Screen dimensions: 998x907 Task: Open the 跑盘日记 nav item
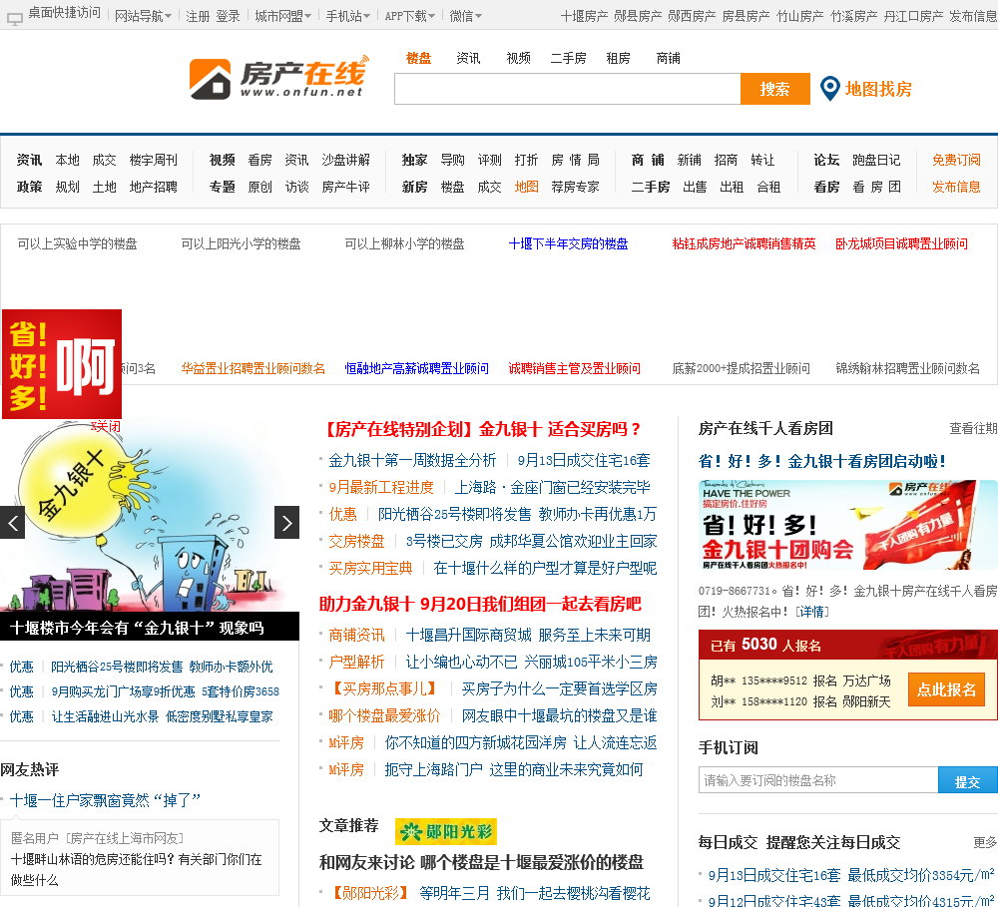click(876, 160)
